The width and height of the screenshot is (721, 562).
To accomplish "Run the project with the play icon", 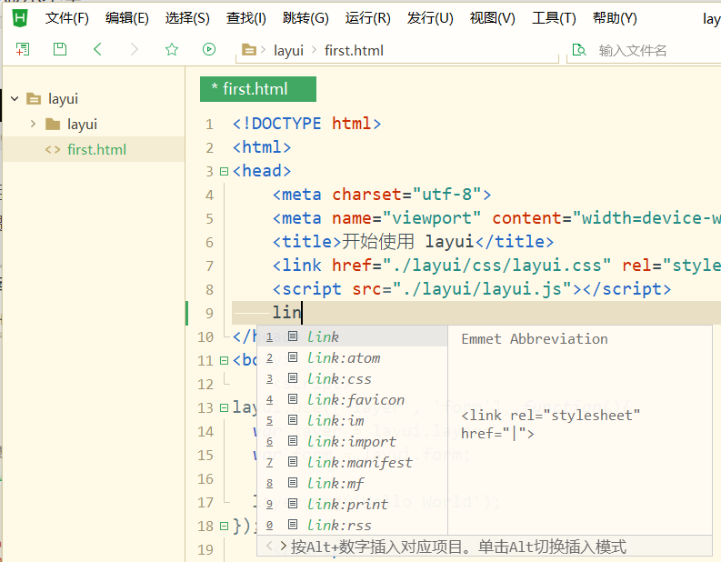I will [209, 49].
